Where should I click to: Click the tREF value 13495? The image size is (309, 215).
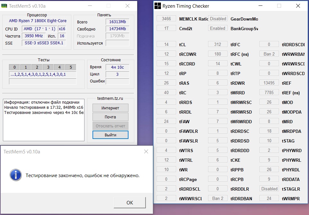(x=269, y=83)
